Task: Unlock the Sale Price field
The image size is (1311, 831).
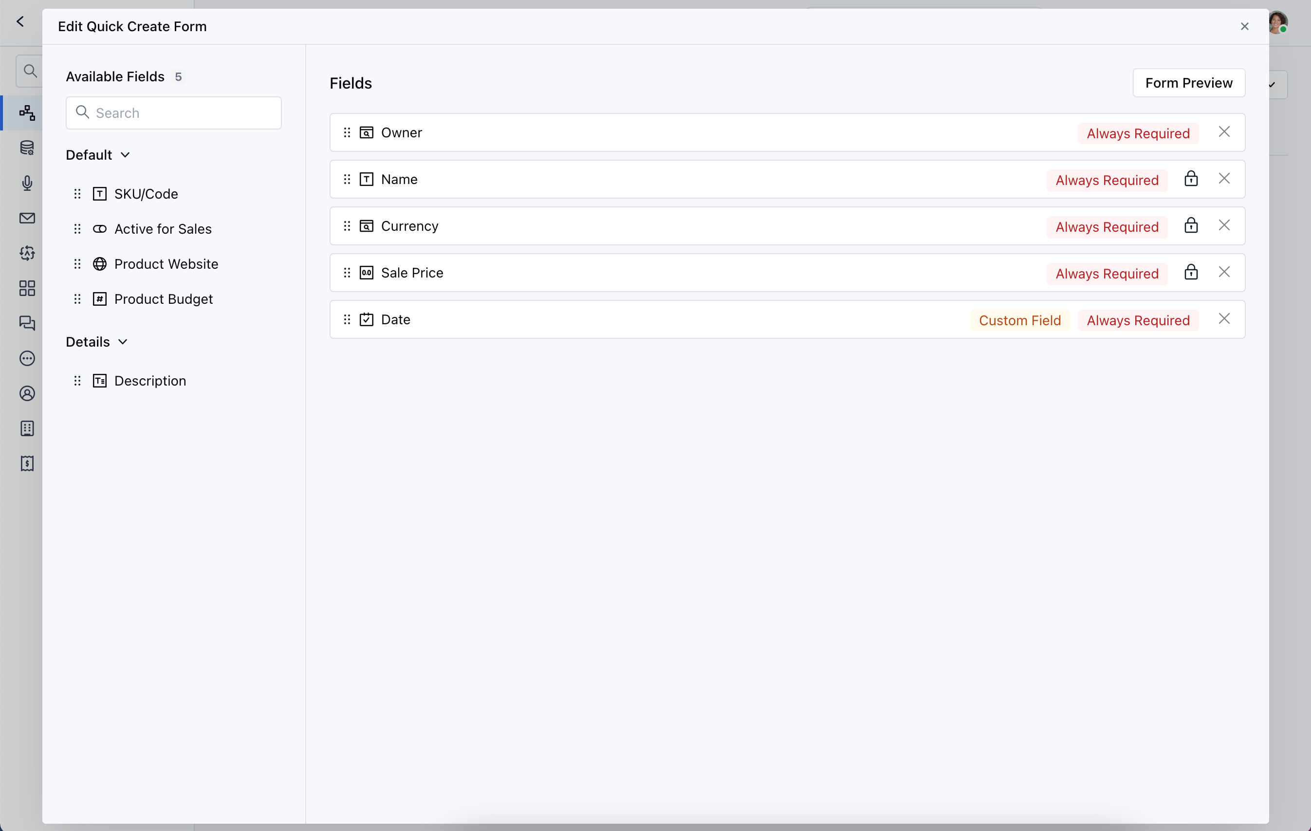Action: coord(1191,272)
